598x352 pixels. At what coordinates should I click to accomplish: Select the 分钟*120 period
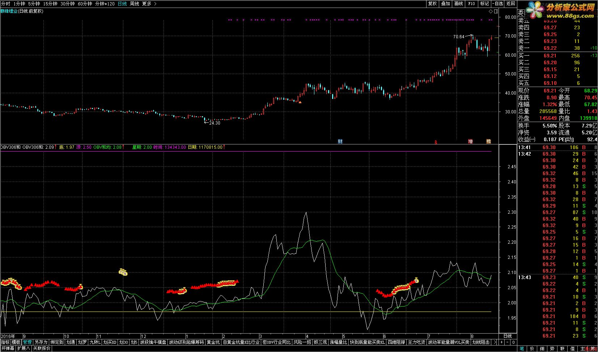[105, 4]
